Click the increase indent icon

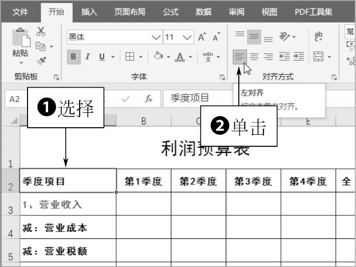298,56
